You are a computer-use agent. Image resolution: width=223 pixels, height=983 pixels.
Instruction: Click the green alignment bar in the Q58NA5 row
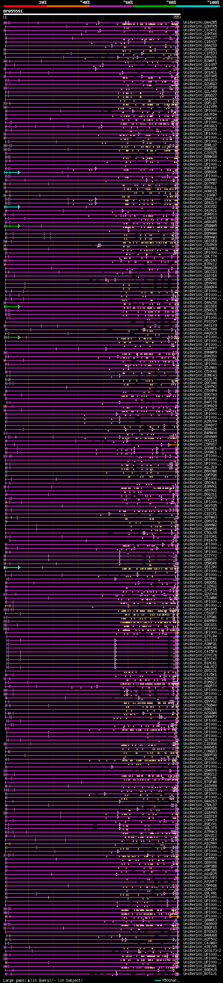pos(12,226)
